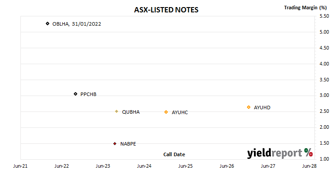This screenshot has height=173, width=333.
Task: Select the PPCHB data label
Action: (x=88, y=94)
